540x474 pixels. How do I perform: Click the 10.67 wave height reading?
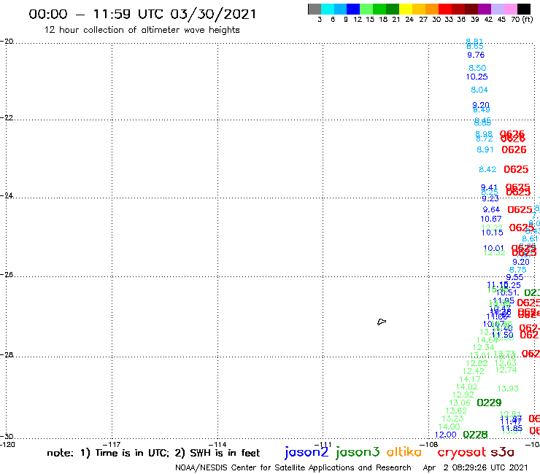tap(491, 219)
